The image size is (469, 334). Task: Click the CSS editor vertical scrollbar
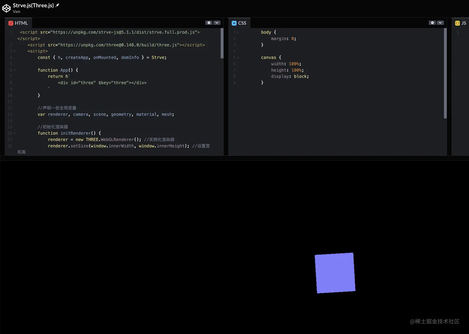[445, 73]
